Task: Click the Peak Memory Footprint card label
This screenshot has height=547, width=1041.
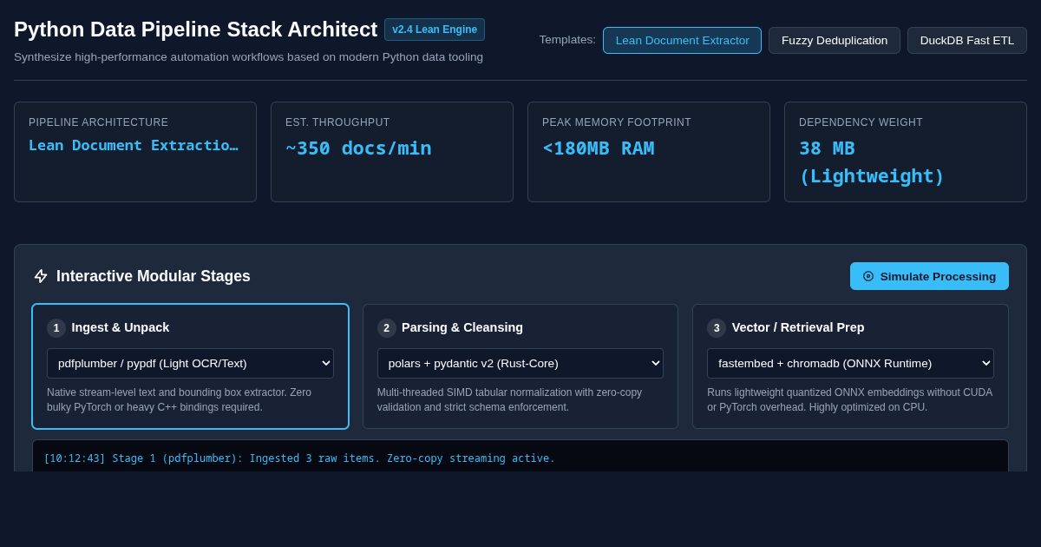Action: pos(617,122)
